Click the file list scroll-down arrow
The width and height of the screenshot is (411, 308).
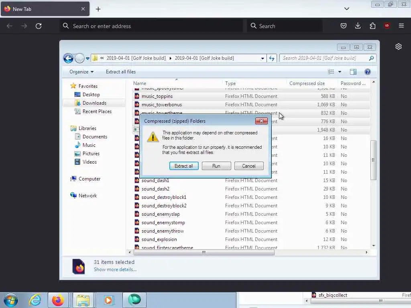(374, 246)
